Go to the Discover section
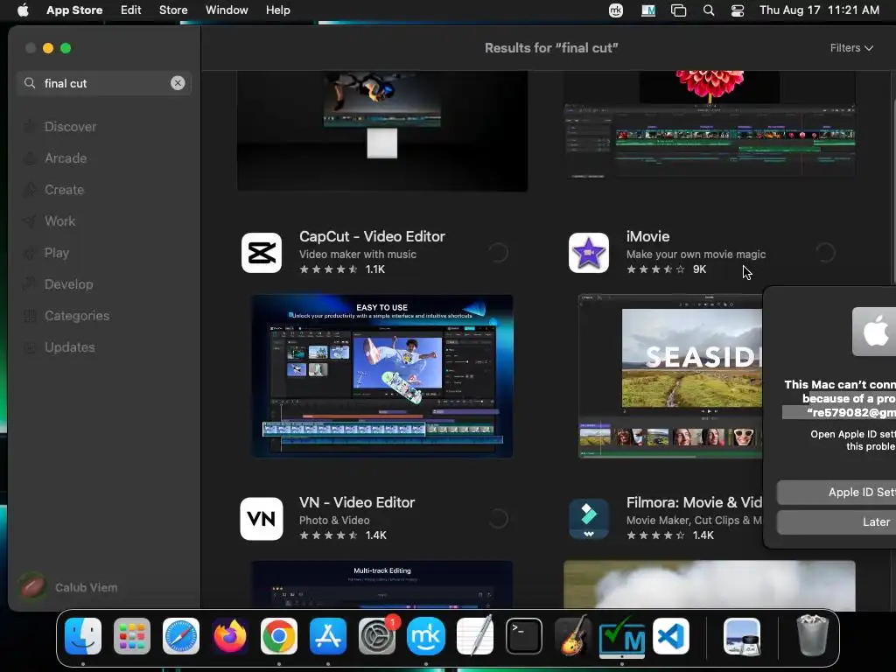 pos(70,127)
